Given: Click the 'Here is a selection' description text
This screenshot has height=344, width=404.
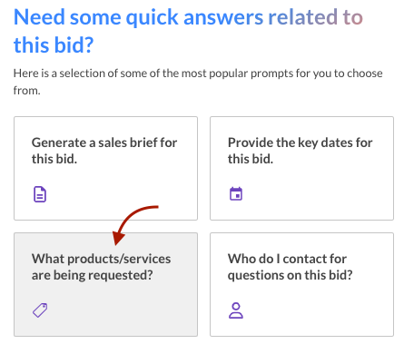Looking at the screenshot, I should point(198,82).
